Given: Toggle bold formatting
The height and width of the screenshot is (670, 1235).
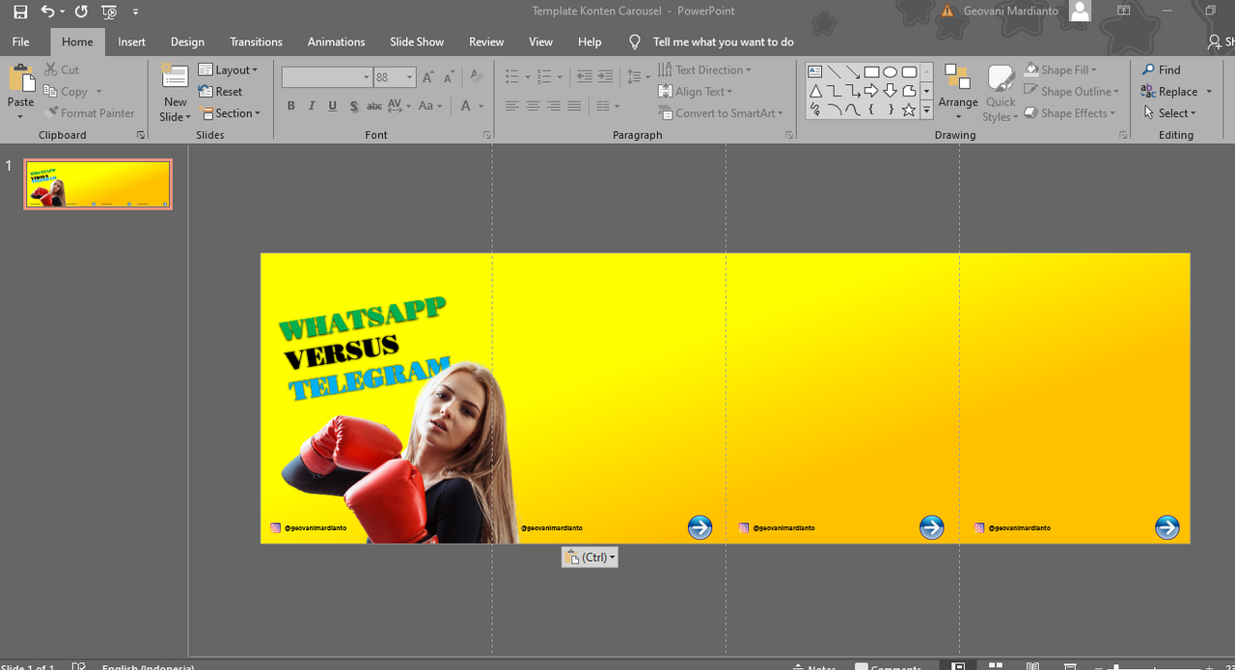Looking at the screenshot, I should (290, 106).
